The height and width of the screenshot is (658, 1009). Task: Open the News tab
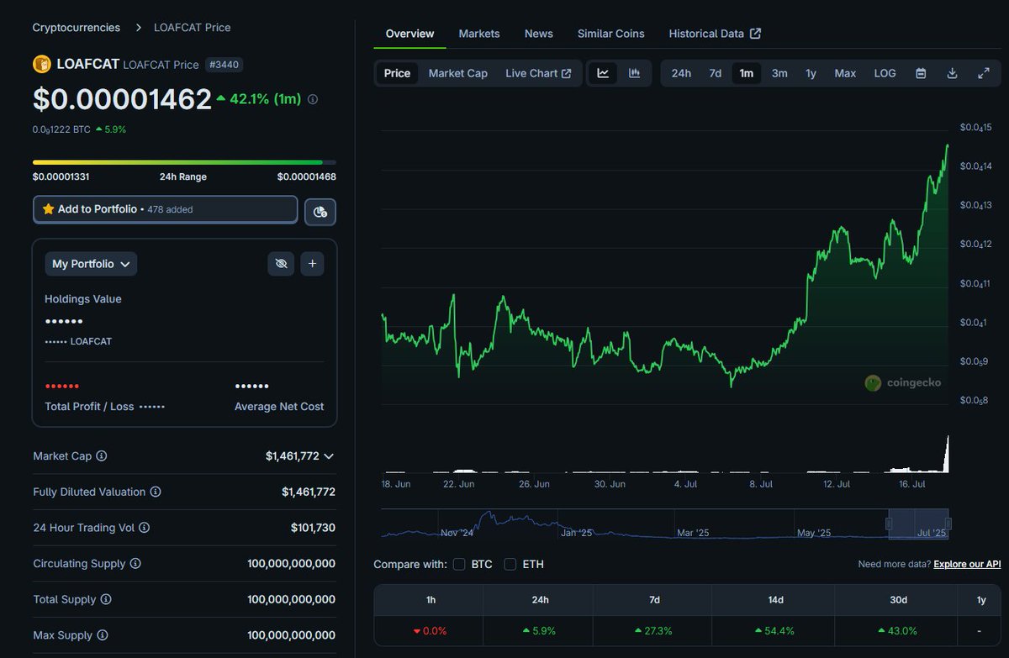click(x=539, y=34)
